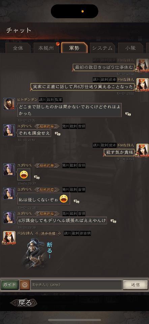Switch to the 本拠州 tab

46,48
